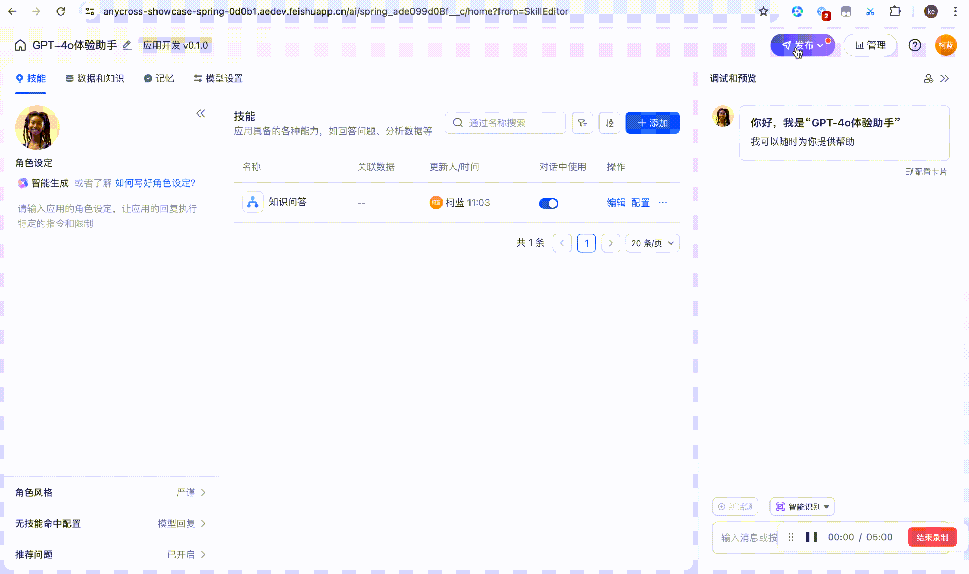Bookmark this page with the star icon

pyautogui.click(x=763, y=11)
